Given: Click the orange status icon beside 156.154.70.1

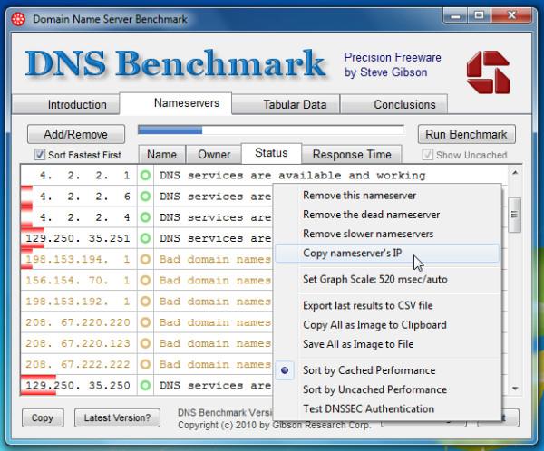Looking at the screenshot, I should pos(145,281).
